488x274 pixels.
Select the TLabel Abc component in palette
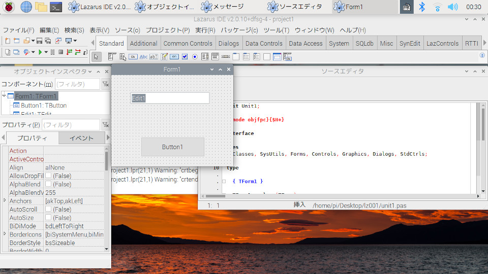coord(143,57)
